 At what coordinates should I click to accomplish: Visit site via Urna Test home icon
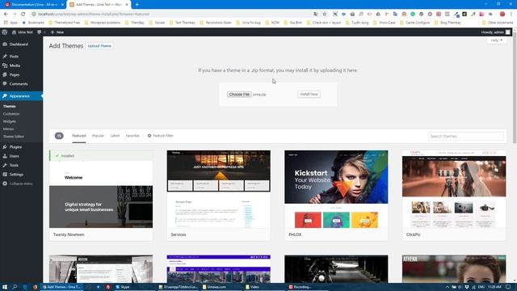click(x=22, y=32)
